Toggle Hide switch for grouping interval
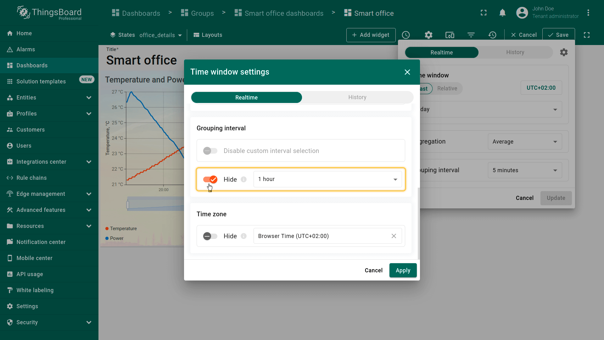 [x=210, y=179]
